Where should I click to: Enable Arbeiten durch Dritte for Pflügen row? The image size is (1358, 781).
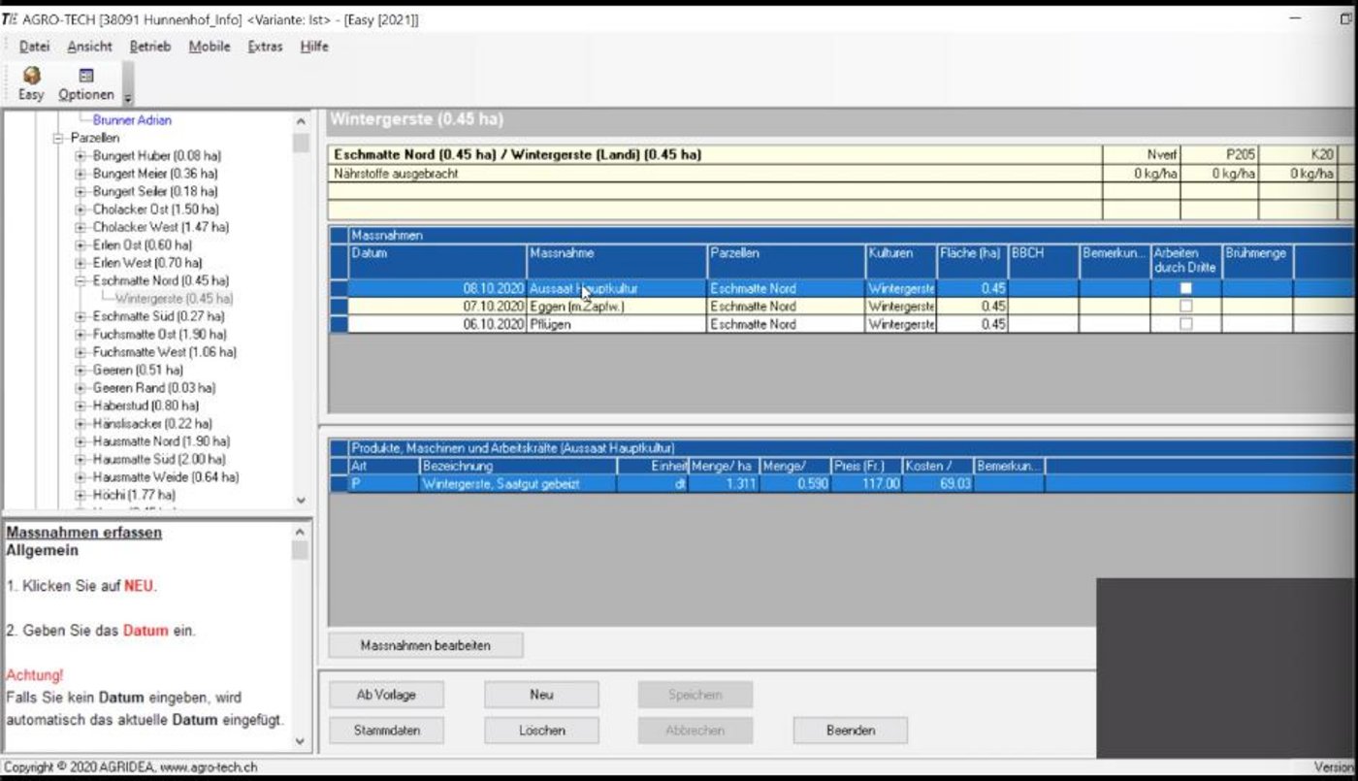point(1185,325)
